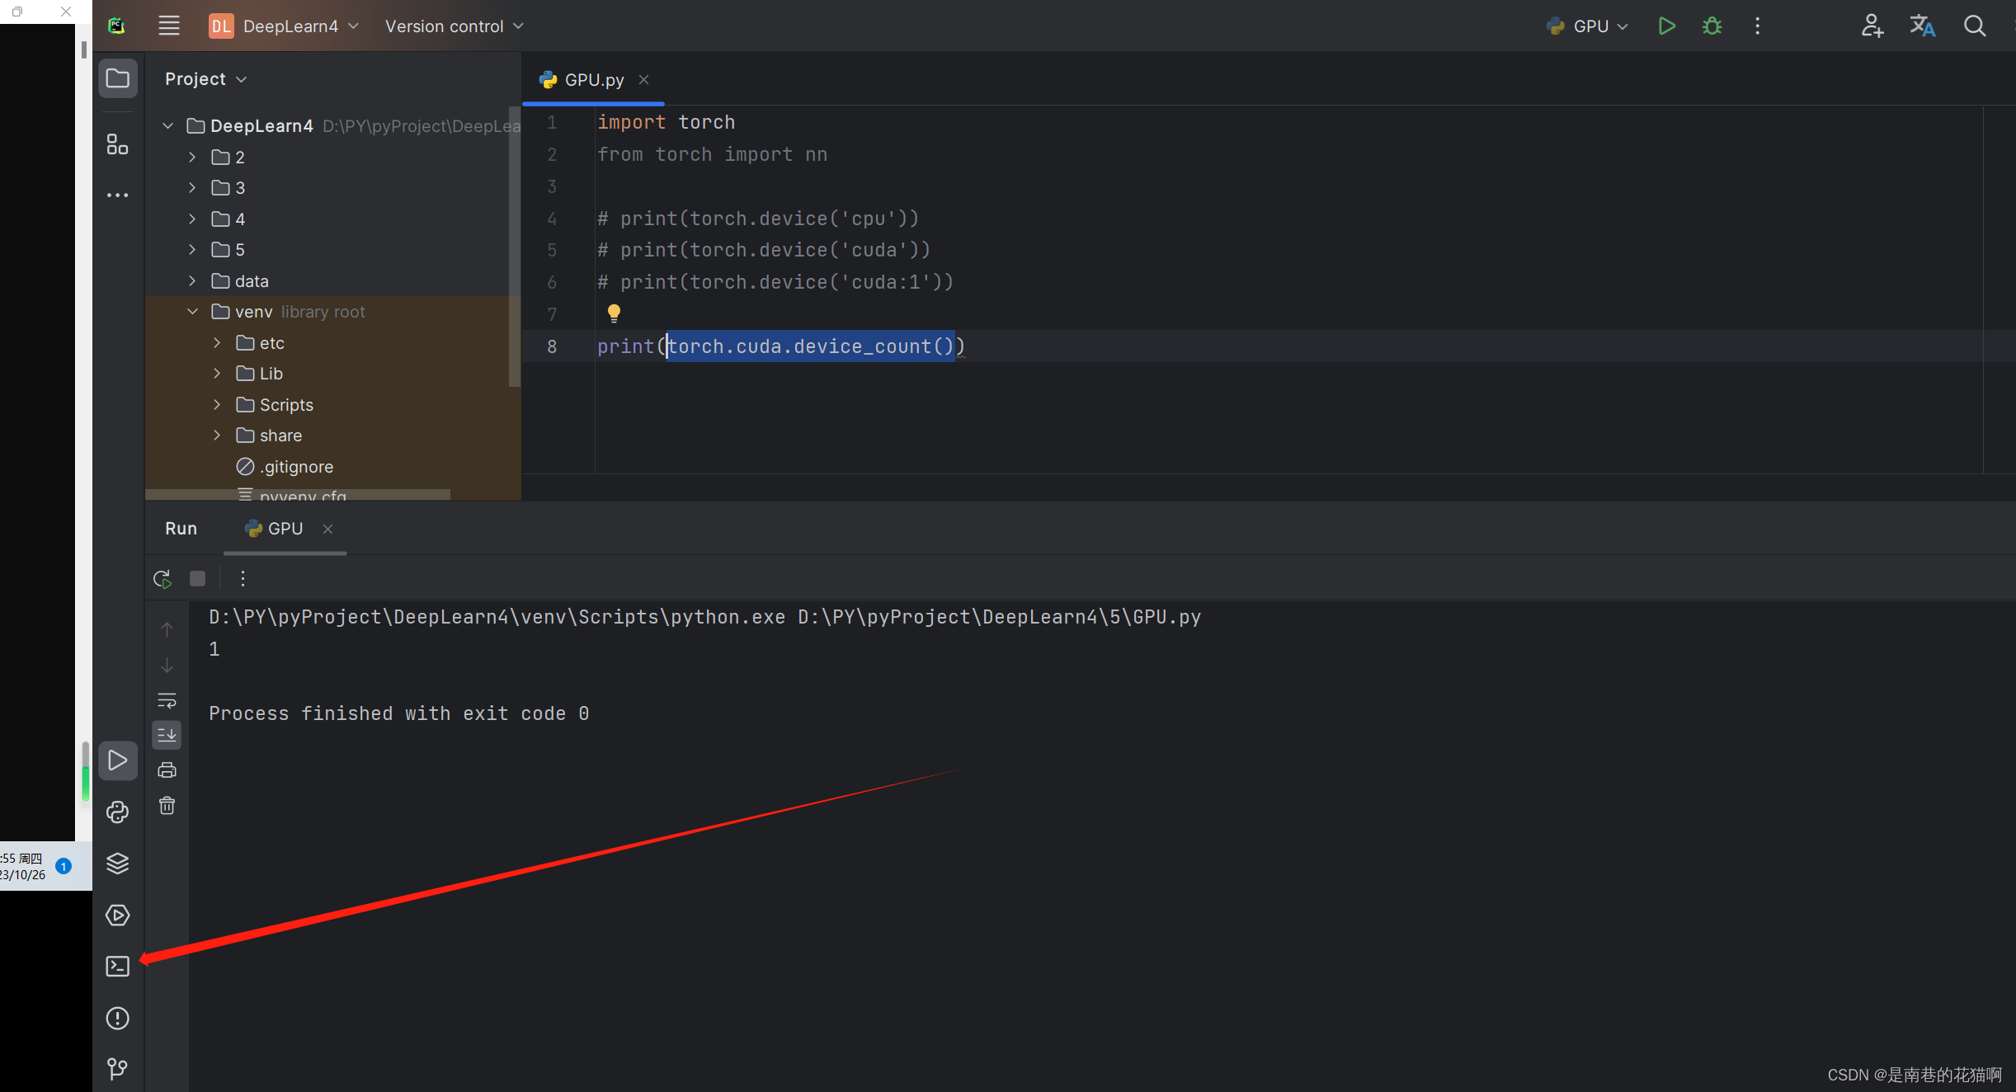Open Services tool window icon

point(118,915)
